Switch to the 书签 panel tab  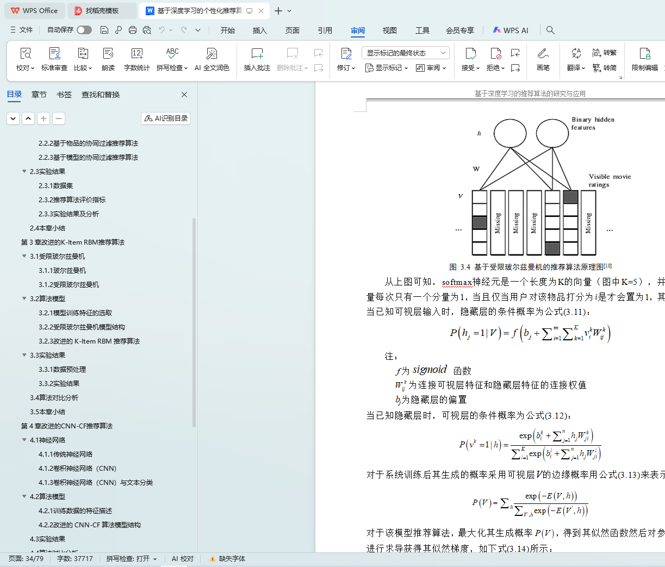click(64, 95)
